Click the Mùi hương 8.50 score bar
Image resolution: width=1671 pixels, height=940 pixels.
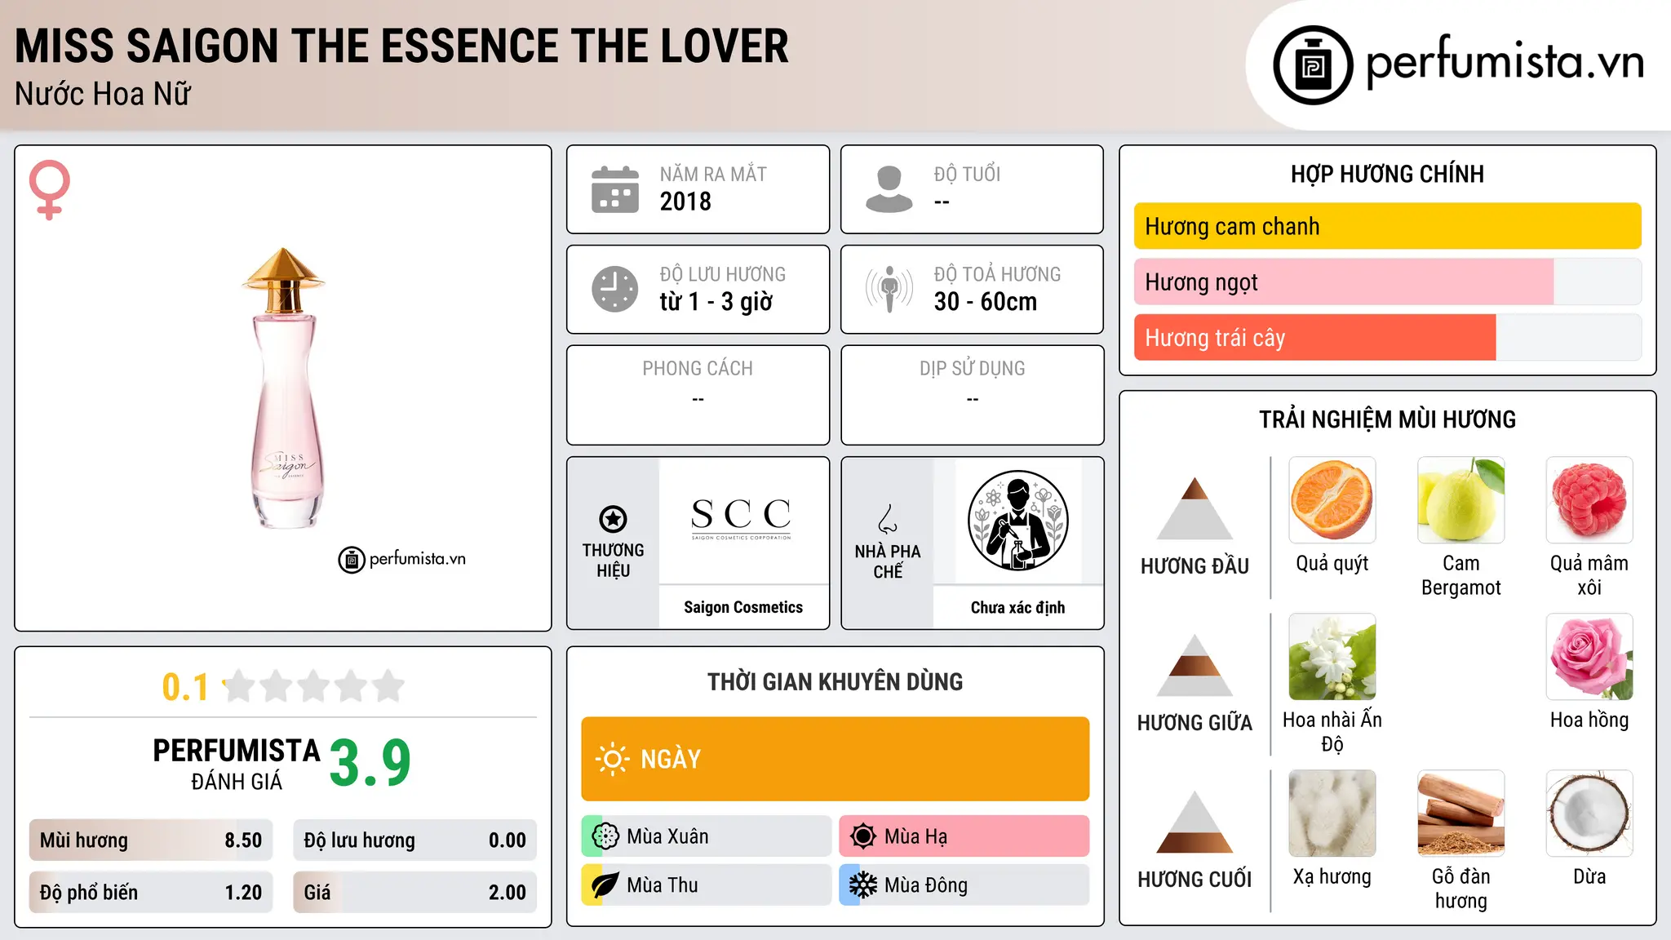[x=151, y=840]
